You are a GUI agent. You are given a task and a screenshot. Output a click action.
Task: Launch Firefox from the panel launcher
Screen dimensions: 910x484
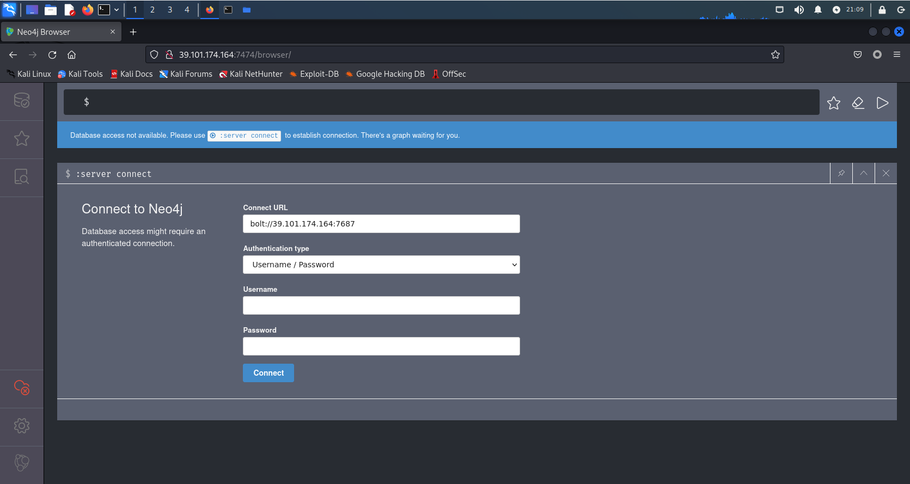pos(87,10)
